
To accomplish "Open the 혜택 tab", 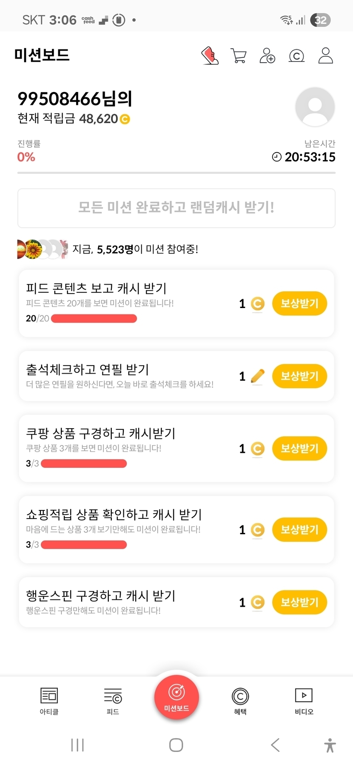I will tap(240, 701).
